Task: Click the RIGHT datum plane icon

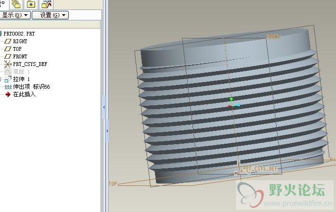Action: [x=8, y=41]
